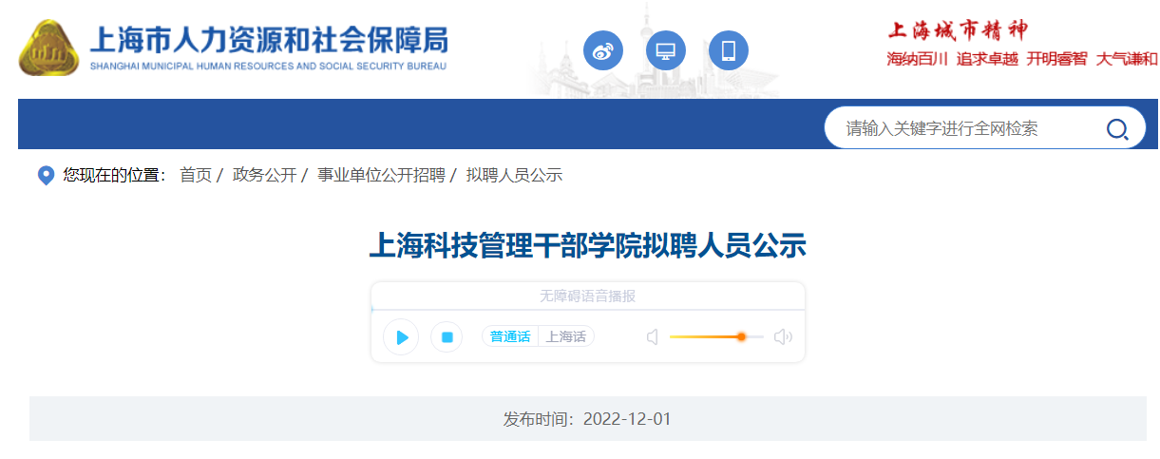This screenshot has height=459, width=1160.
Task: Click the loud volume speaker icon
Action: tap(783, 336)
